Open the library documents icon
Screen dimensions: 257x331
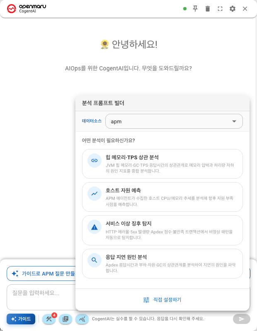tap(65, 319)
